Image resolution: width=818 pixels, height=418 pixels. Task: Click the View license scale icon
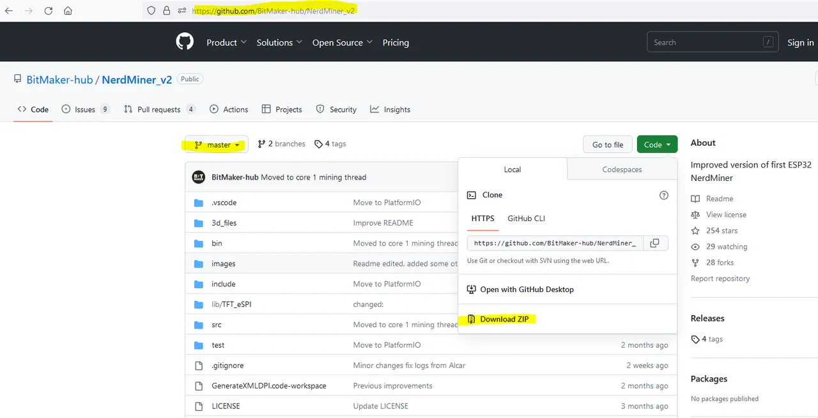point(695,215)
